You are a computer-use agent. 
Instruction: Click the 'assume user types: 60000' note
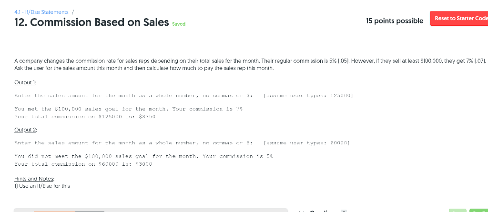pyautogui.click(x=307, y=142)
